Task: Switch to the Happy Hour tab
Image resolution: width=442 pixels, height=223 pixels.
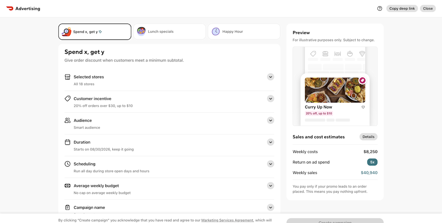Action: click(x=244, y=32)
